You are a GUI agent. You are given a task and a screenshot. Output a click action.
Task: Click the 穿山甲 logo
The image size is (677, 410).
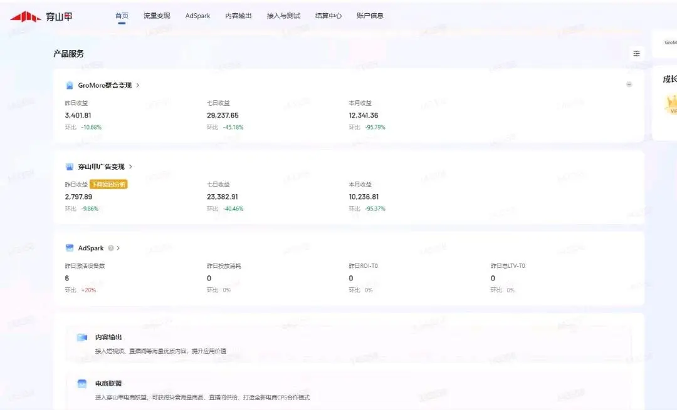[41, 17]
